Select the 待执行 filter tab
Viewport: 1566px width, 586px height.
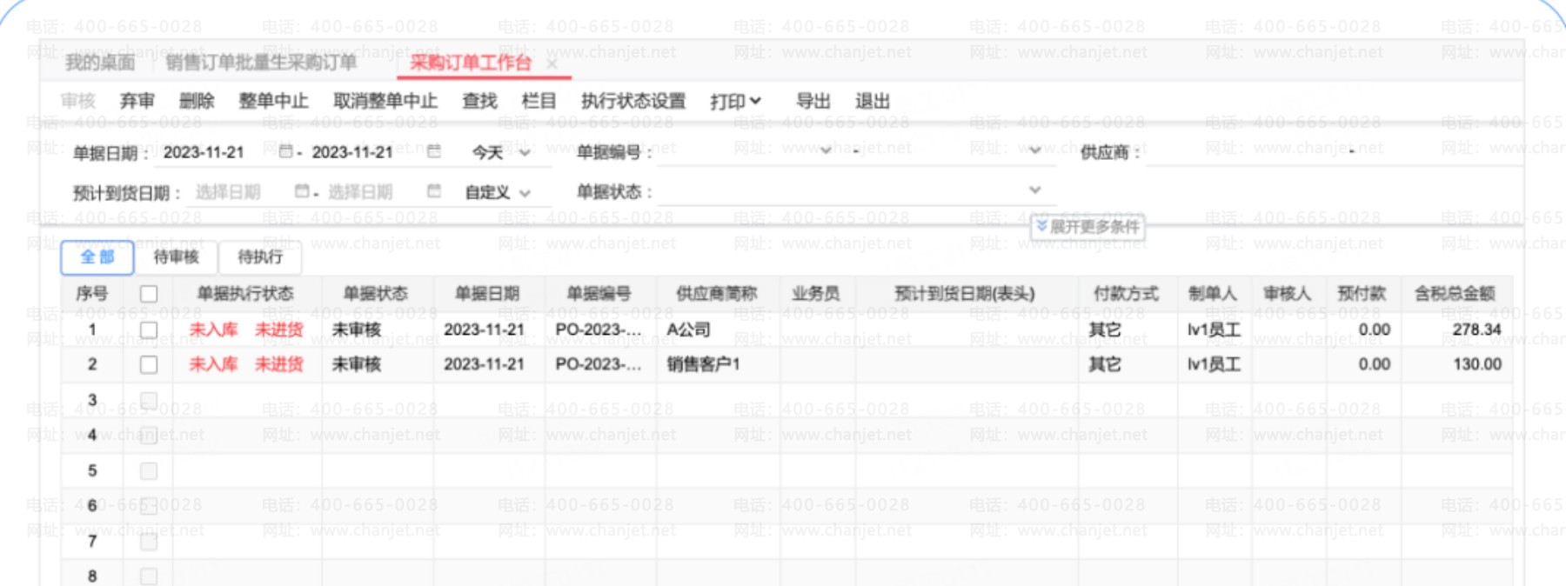click(x=260, y=256)
